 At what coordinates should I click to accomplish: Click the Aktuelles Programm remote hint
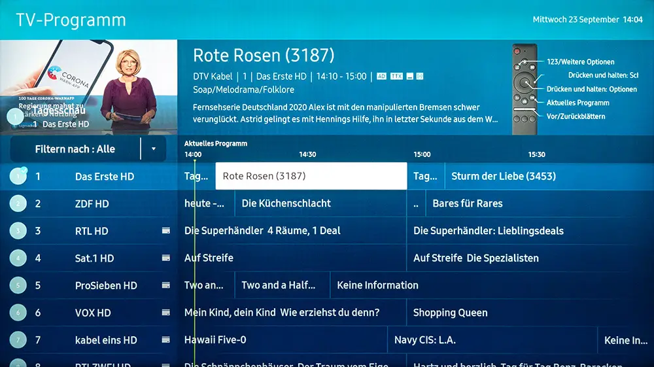tap(578, 103)
